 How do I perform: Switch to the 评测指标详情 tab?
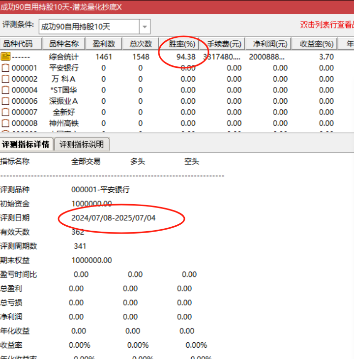pyautogui.click(x=27, y=145)
